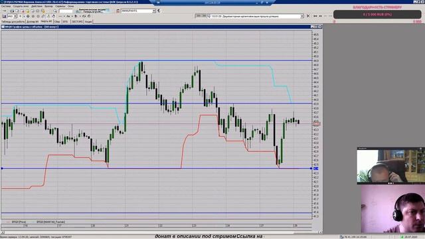Click the zoom out chart icon
Viewport: 425px width, 239px height.
coord(38,16)
